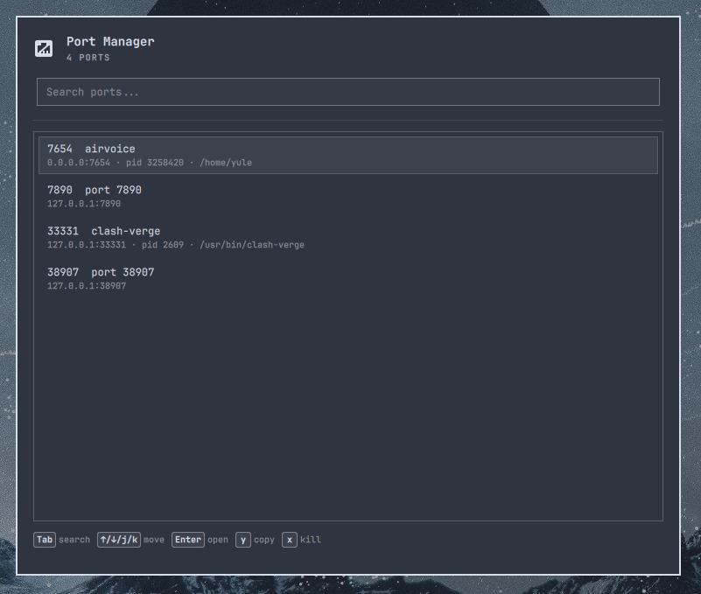Image resolution: width=701 pixels, height=594 pixels.
Task: Click the Enter open shortcut key
Action: [188, 540]
